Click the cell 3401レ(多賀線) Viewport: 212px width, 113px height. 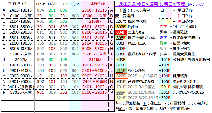coord(21,87)
